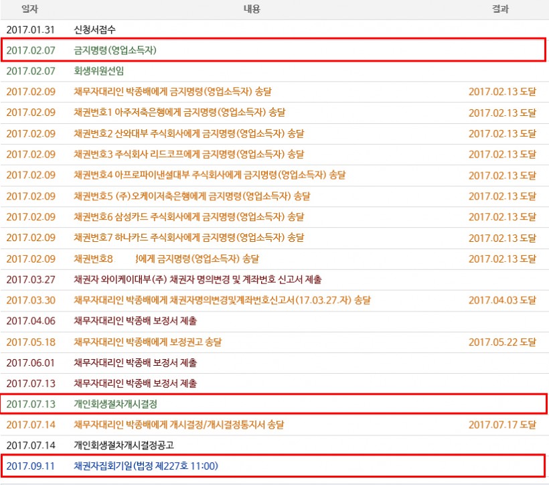Click 2017.02.13 도달 result in 하나카드 row
Screen dimensions: 549x485
pyautogui.click(x=502, y=238)
